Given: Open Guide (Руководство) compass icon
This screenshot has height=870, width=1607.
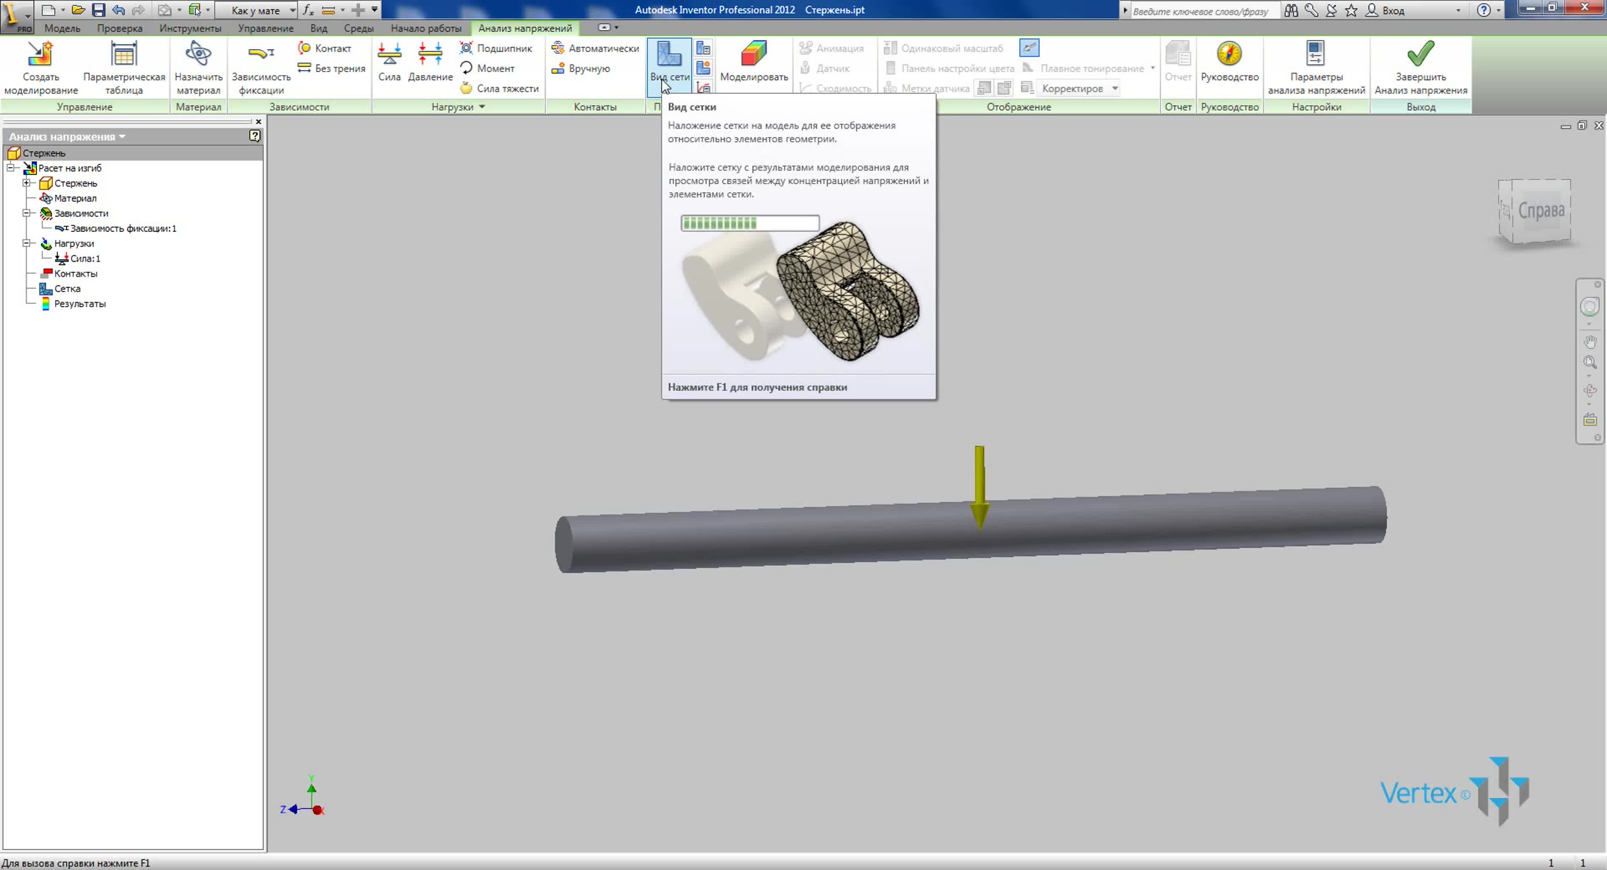Looking at the screenshot, I should 1229,54.
